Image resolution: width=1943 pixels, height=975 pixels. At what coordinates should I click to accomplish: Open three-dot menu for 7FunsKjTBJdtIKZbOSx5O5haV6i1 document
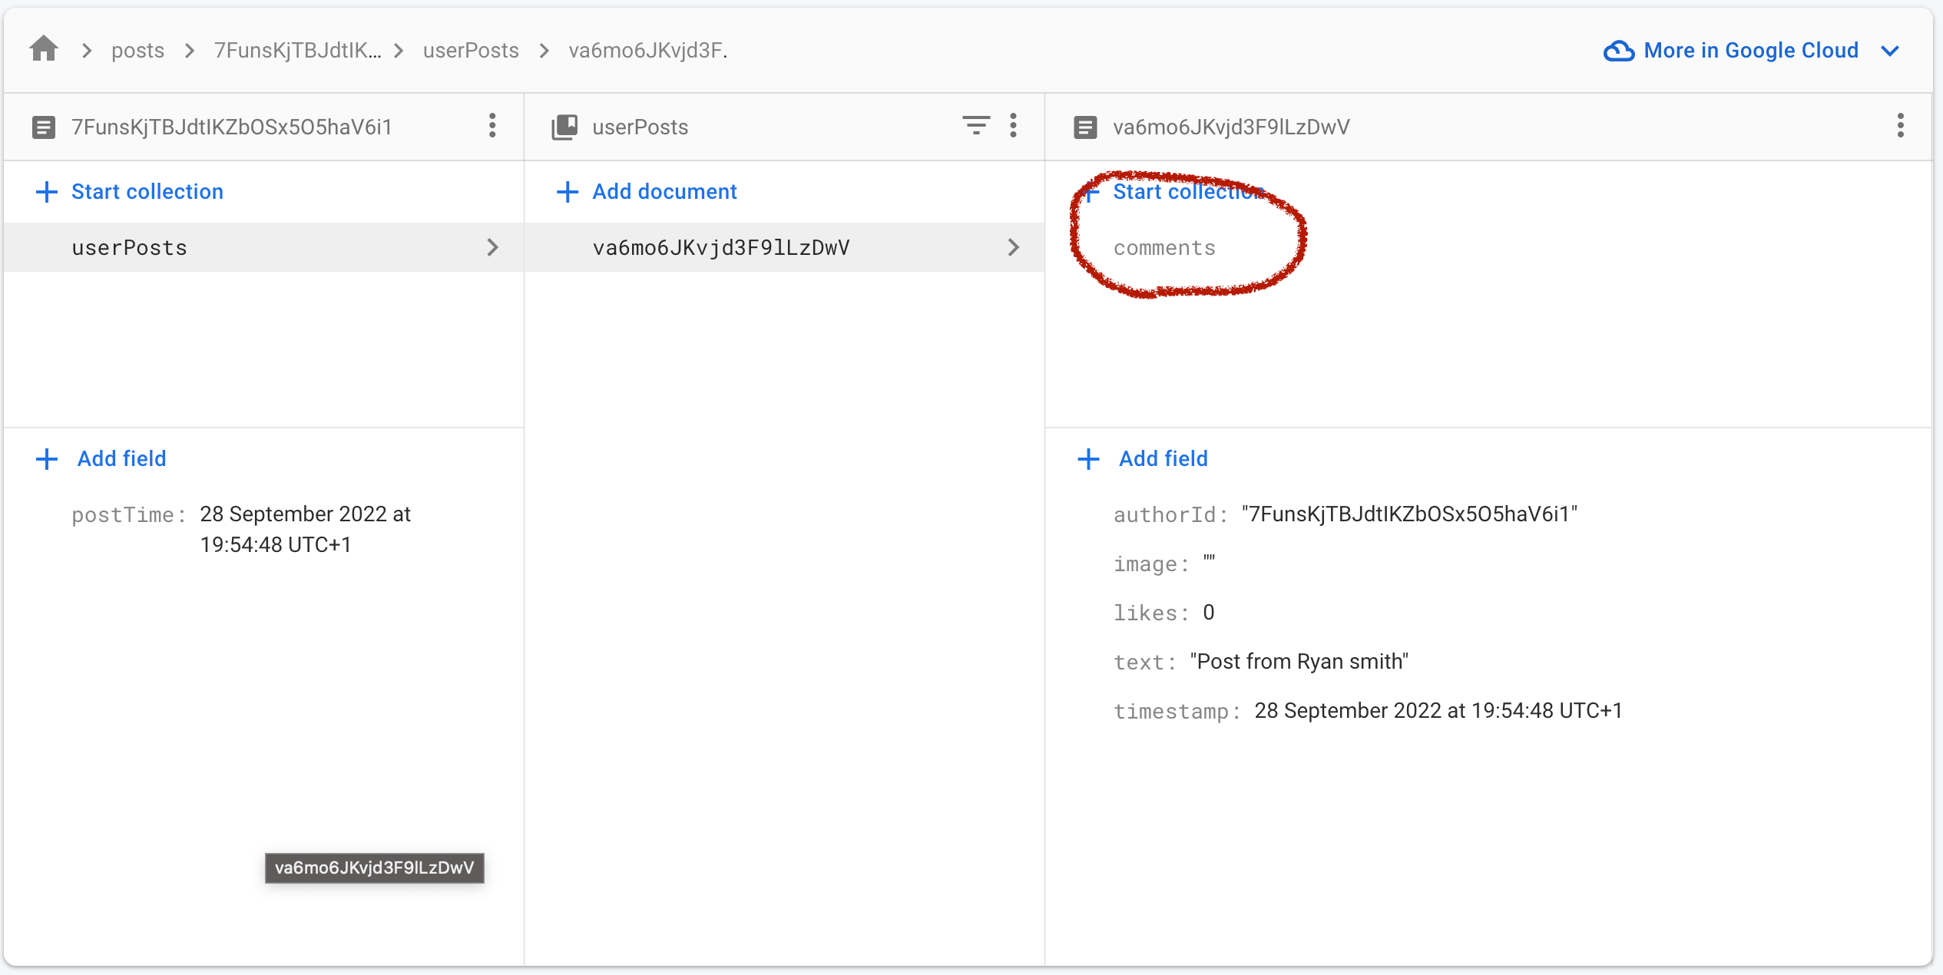[492, 126]
